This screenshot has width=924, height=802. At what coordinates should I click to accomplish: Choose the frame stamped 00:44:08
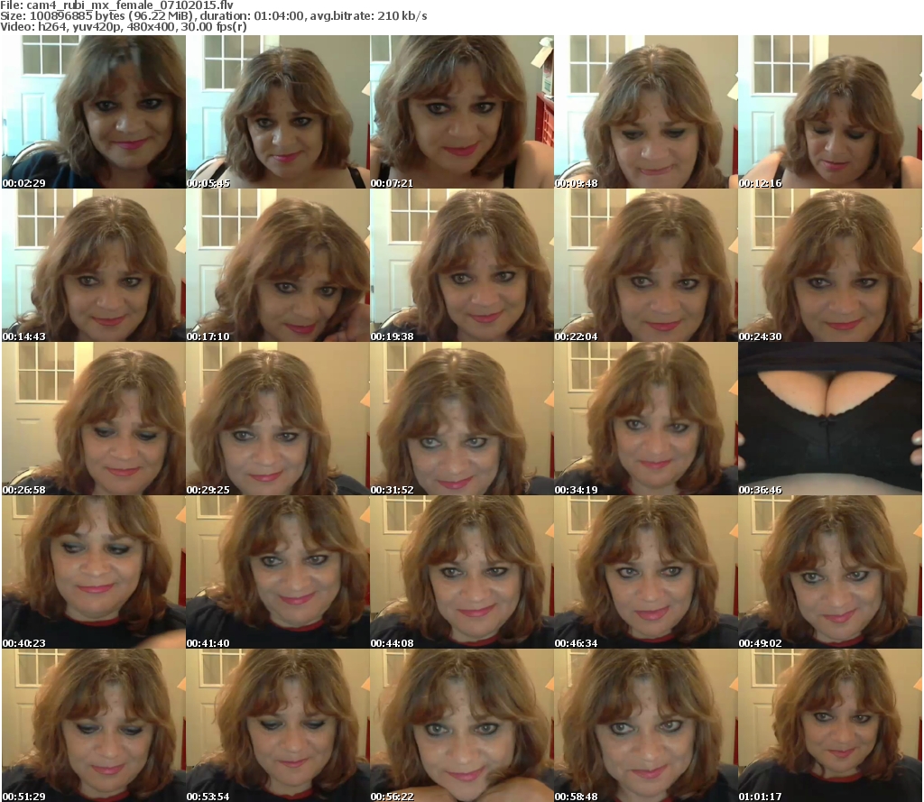[461, 572]
